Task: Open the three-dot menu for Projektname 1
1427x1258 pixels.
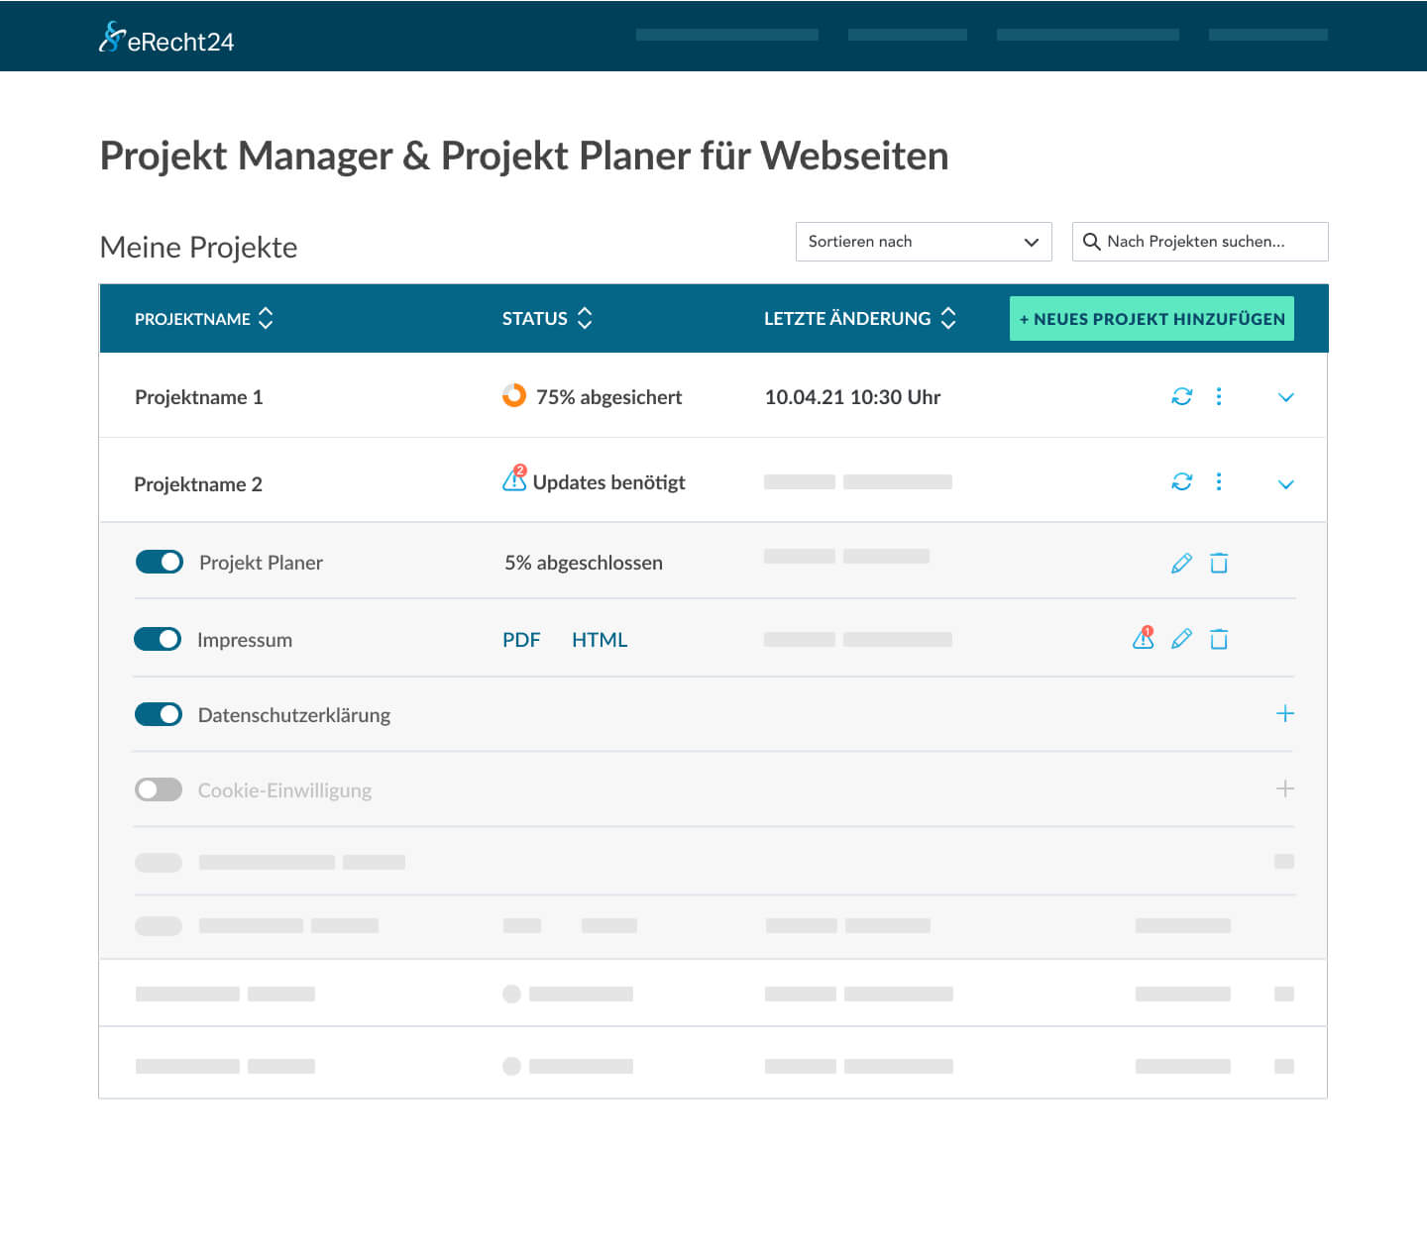Action: coord(1219,396)
